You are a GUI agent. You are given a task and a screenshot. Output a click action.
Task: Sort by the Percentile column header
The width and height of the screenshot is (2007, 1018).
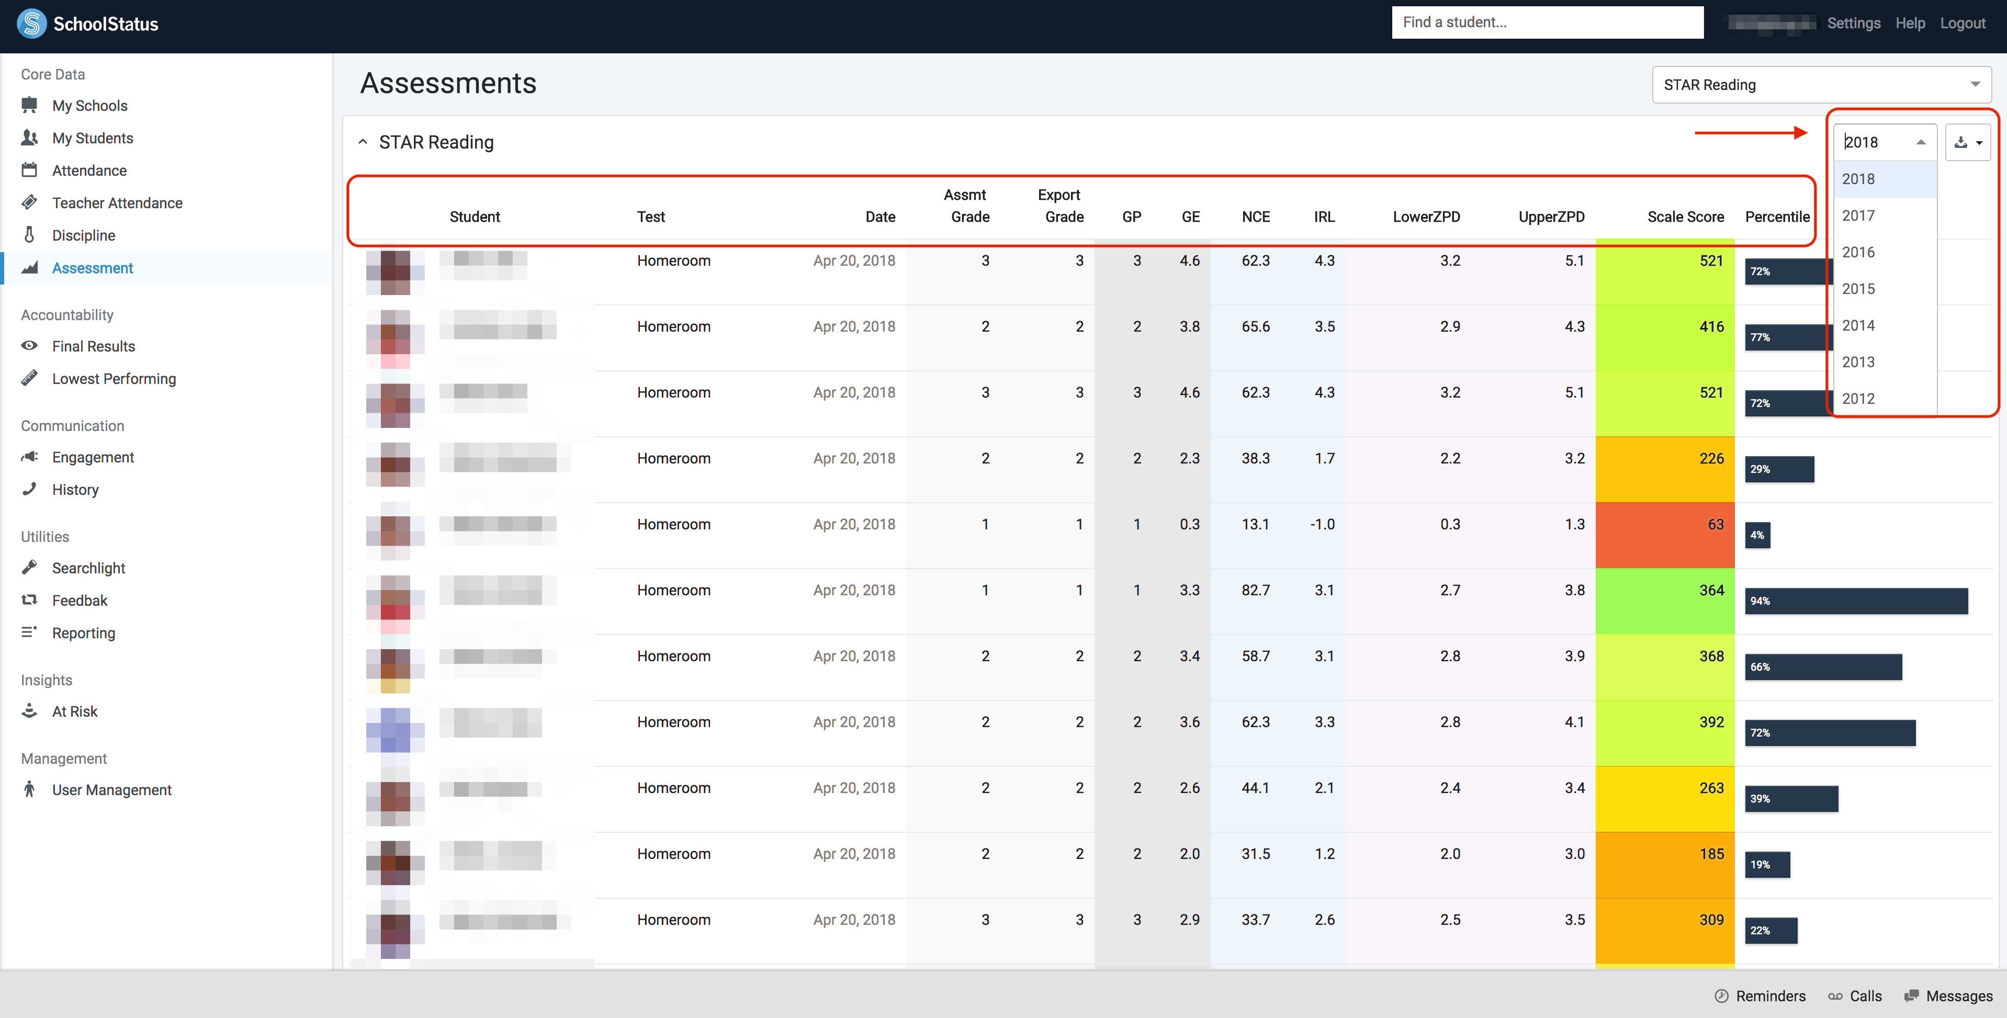(1777, 217)
